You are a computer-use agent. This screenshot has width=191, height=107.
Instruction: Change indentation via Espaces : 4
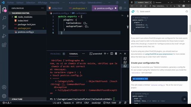click(68, 103)
